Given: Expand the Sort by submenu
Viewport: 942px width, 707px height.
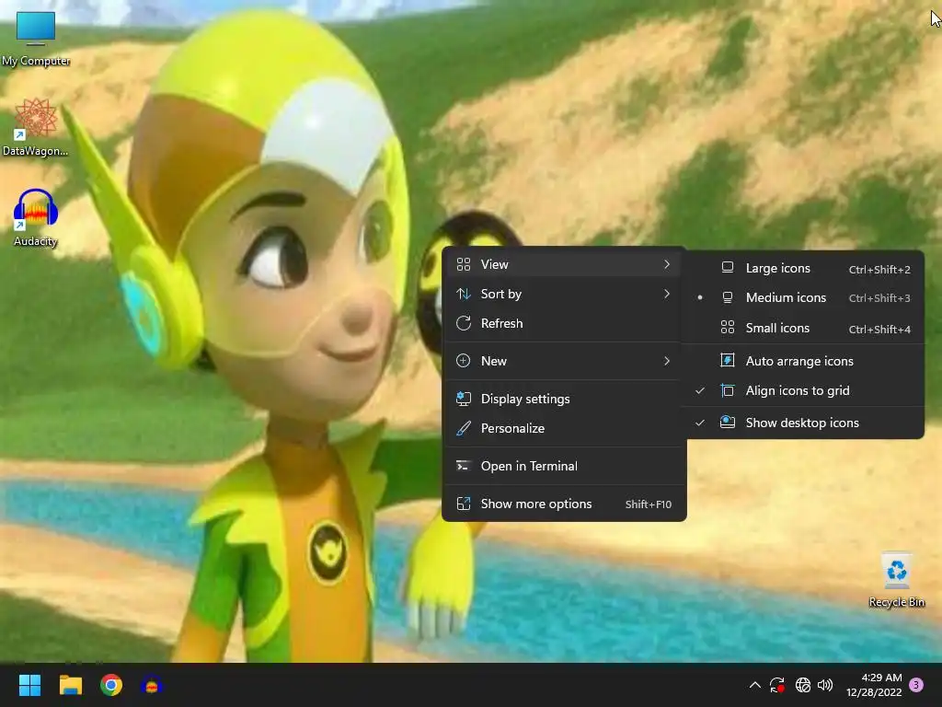Looking at the screenshot, I should click(x=564, y=294).
